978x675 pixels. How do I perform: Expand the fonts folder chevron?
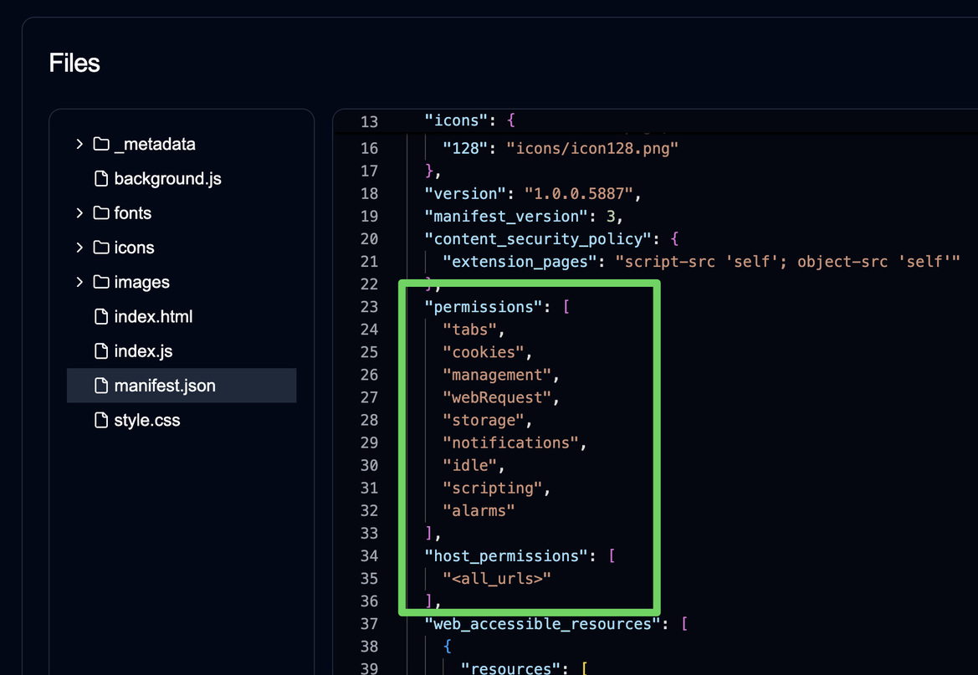[x=79, y=213]
